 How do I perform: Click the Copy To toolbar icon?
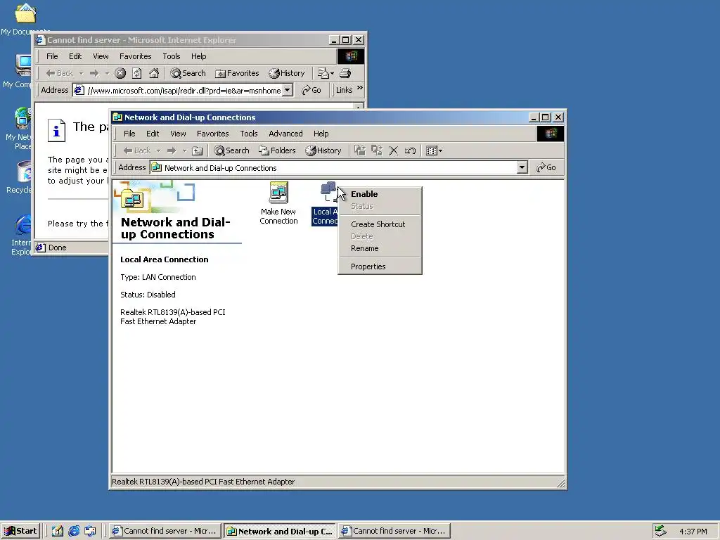(x=377, y=150)
